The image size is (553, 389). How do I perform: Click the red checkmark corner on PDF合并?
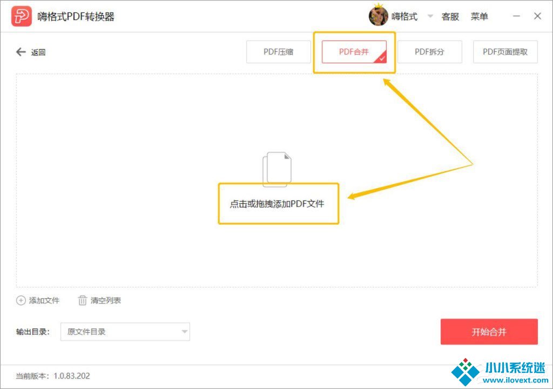[x=381, y=58]
